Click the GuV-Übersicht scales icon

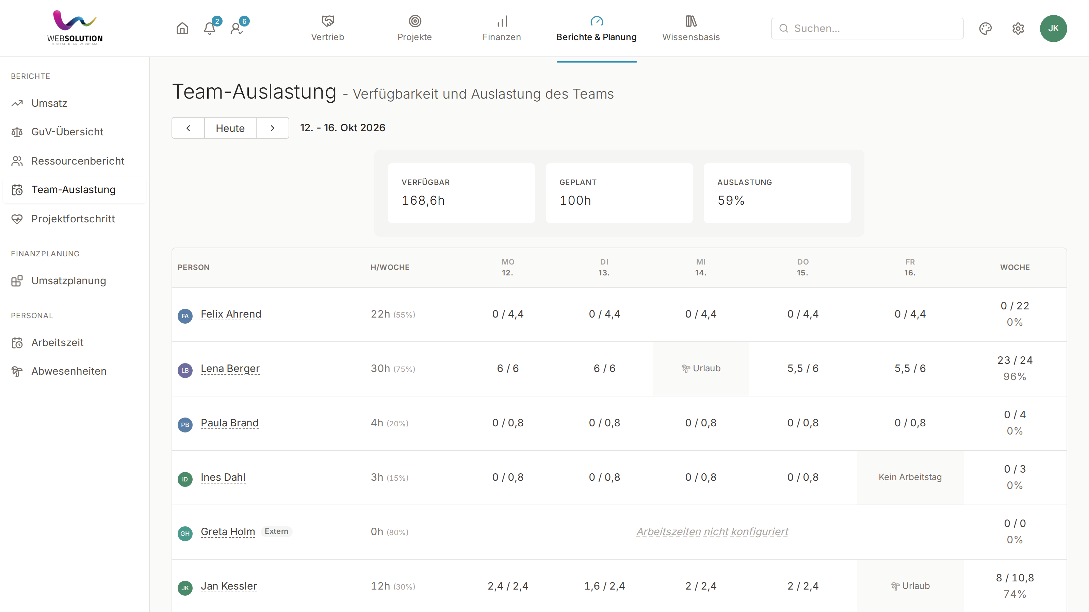[17, 132]
